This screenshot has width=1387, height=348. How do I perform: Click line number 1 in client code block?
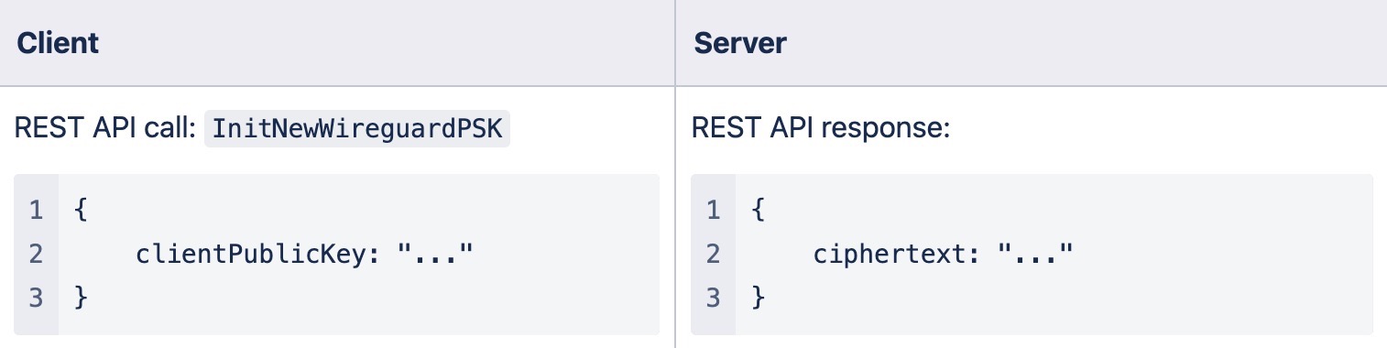36,211
